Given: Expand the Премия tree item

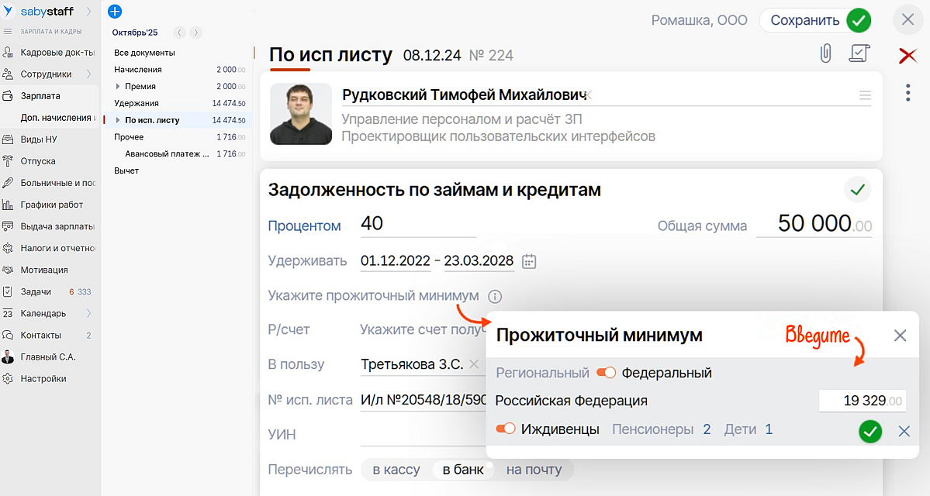Looking at the screenshot, I should tap(118, 87).
